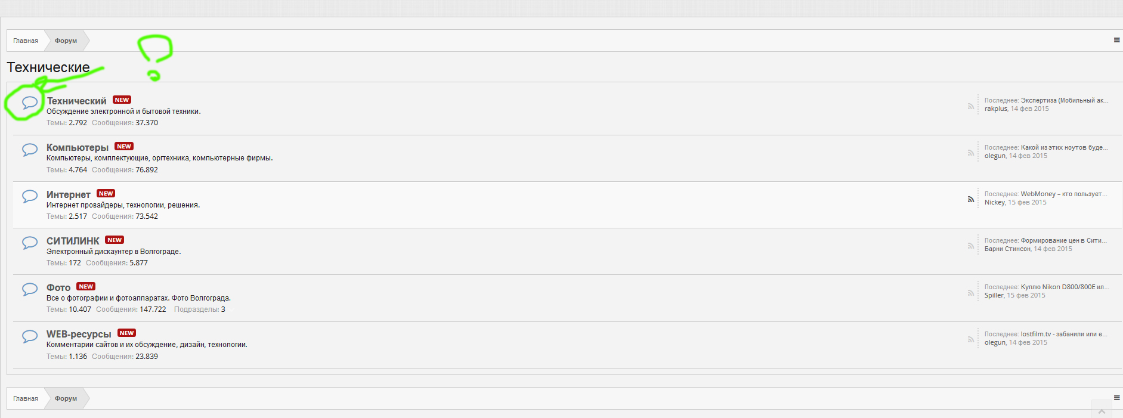The width and height of the screenshot is (1123, 418).
Task: Click Форум in the bottom breadcrumb
Action: click(x=66, y=398)
